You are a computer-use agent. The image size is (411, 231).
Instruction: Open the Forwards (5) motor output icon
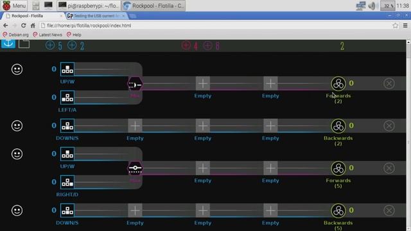point(338,168)
